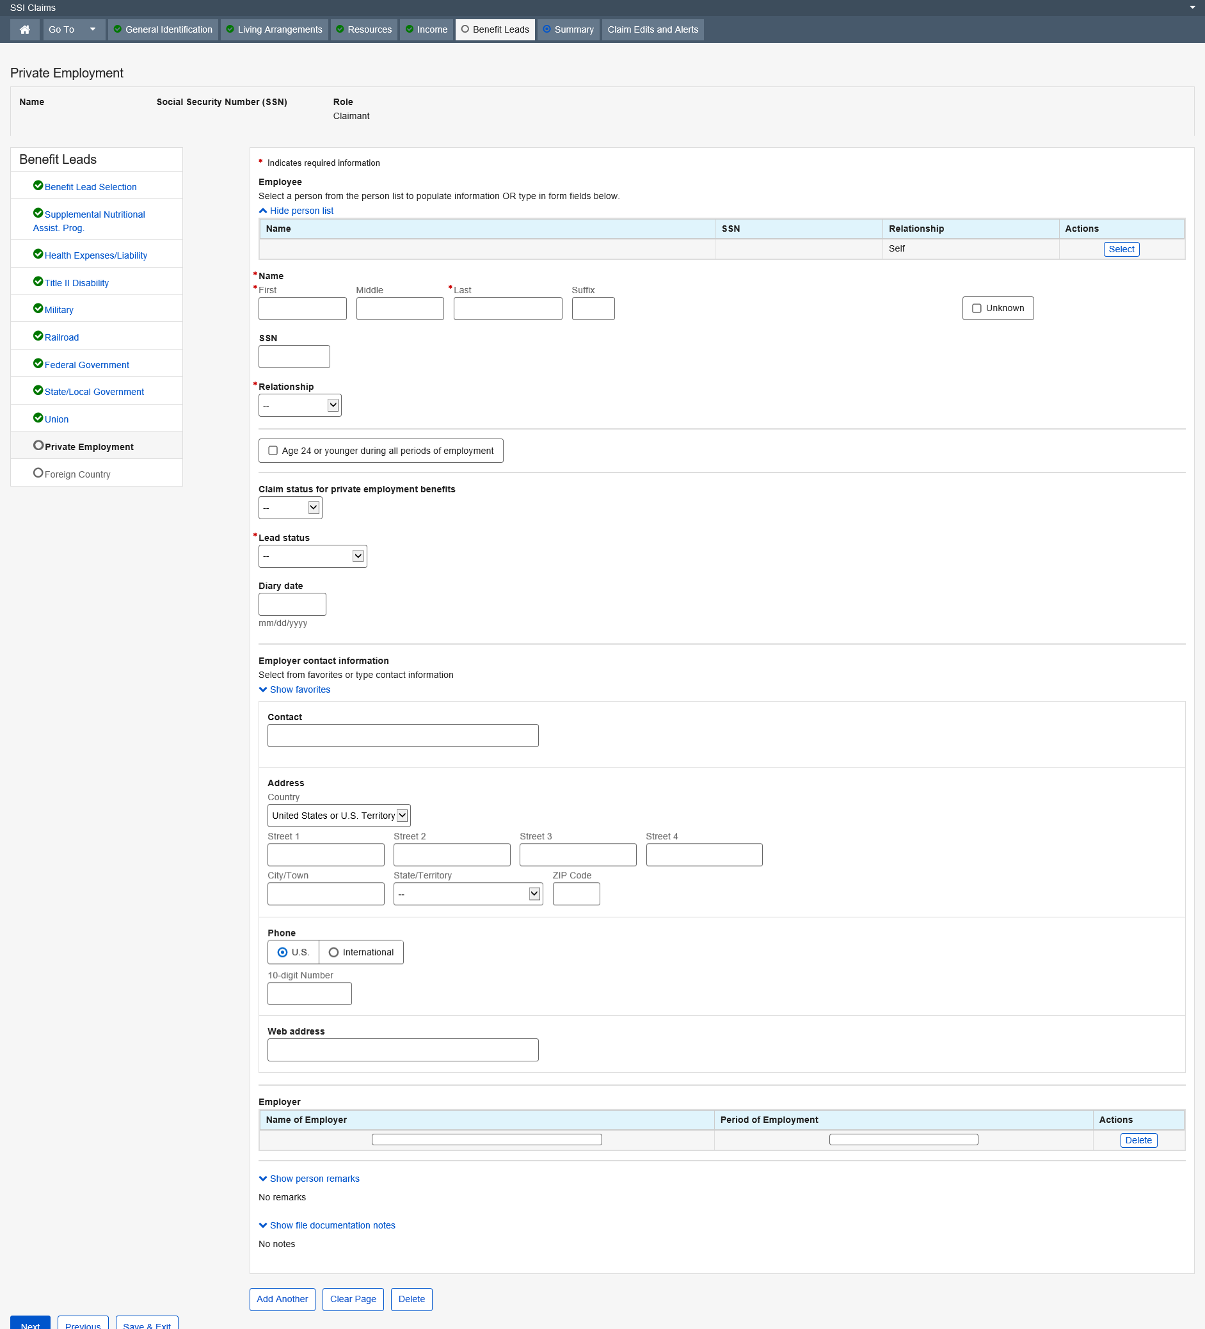Click the Diary date input field
This screenshot has width=1205, height=1329.
pyautogui.click(x=292, y=604)
